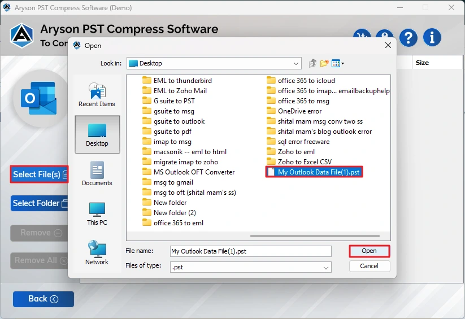Select the migrate imap to zoho folder
Image resolution: width=465 pixels, height=319 pixels.
[180, 162]
